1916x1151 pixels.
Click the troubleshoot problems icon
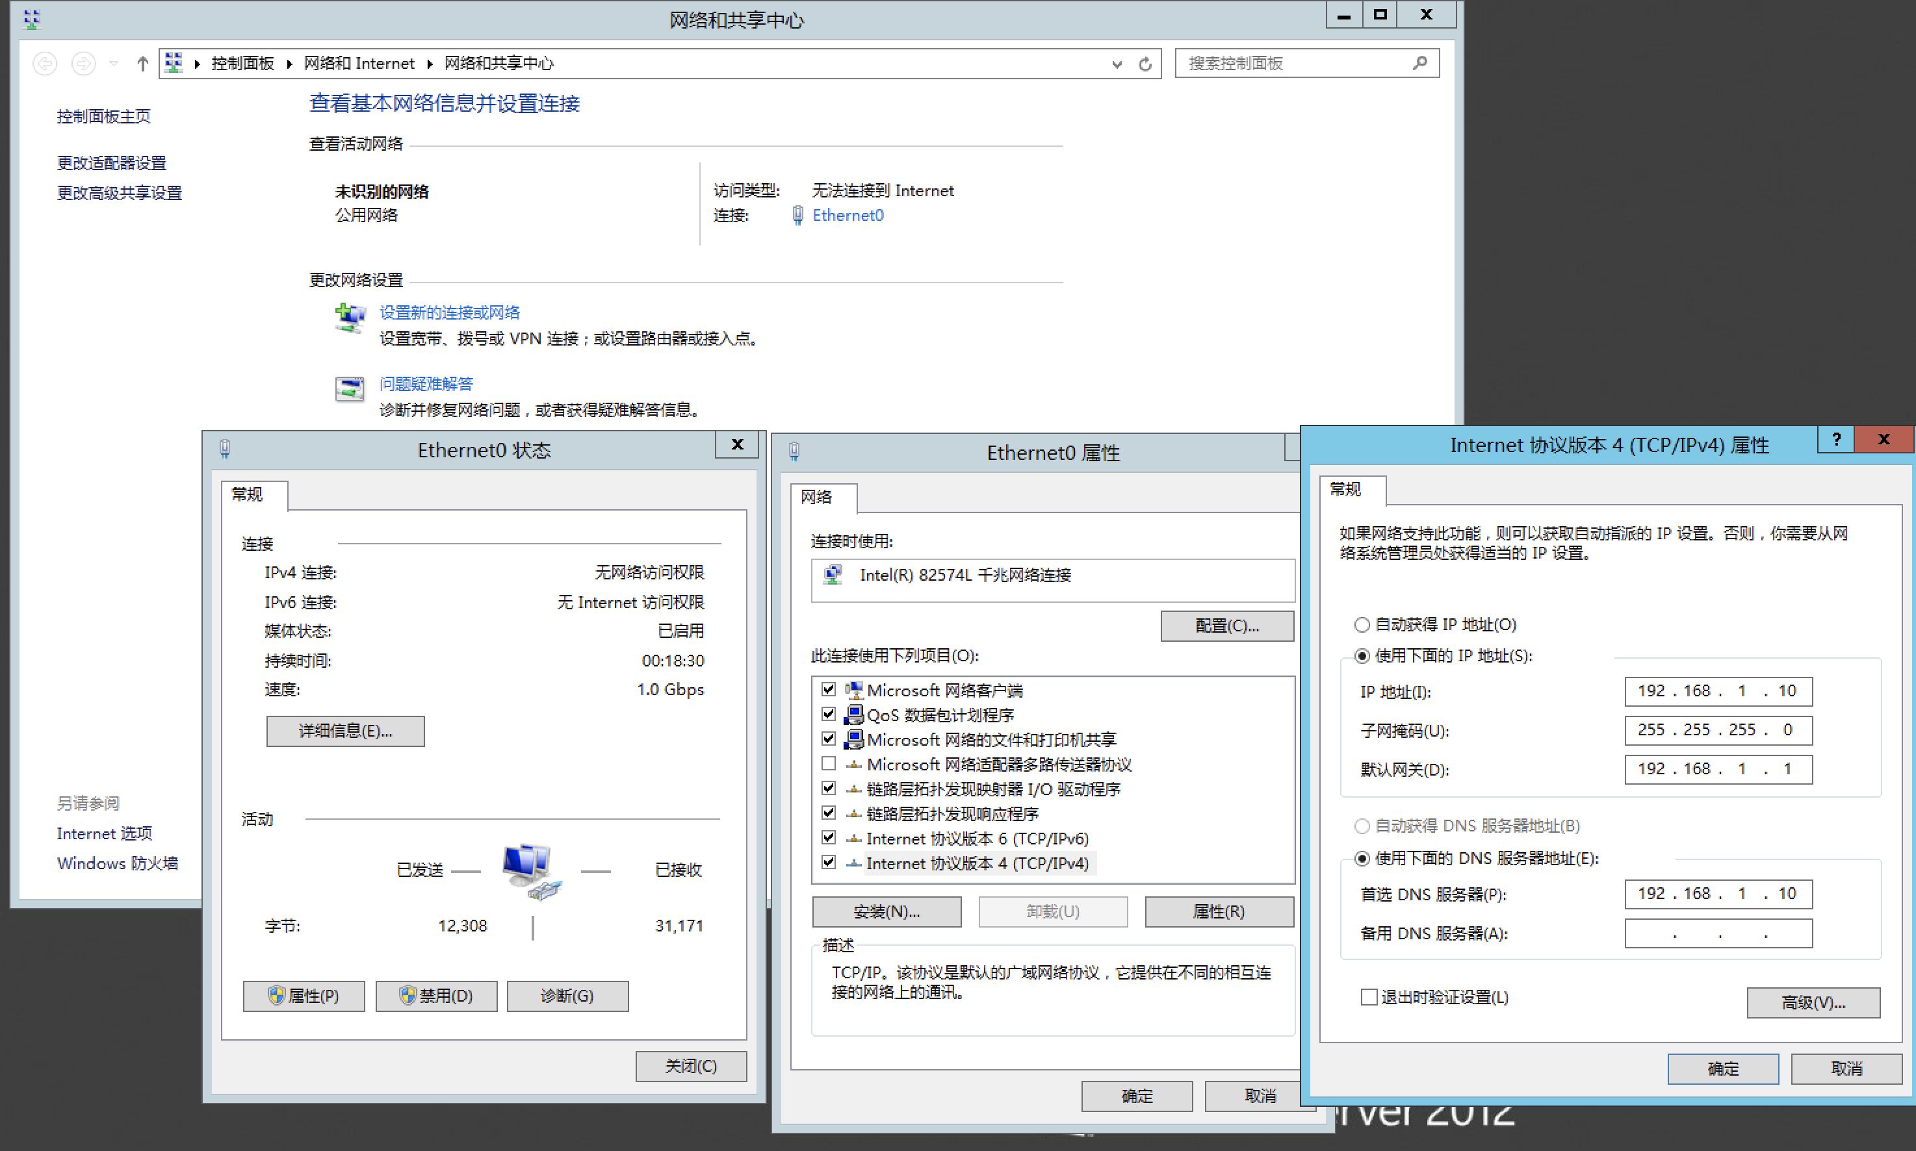350,388
